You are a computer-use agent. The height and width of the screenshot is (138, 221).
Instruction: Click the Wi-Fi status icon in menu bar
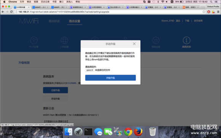[163, 2]
